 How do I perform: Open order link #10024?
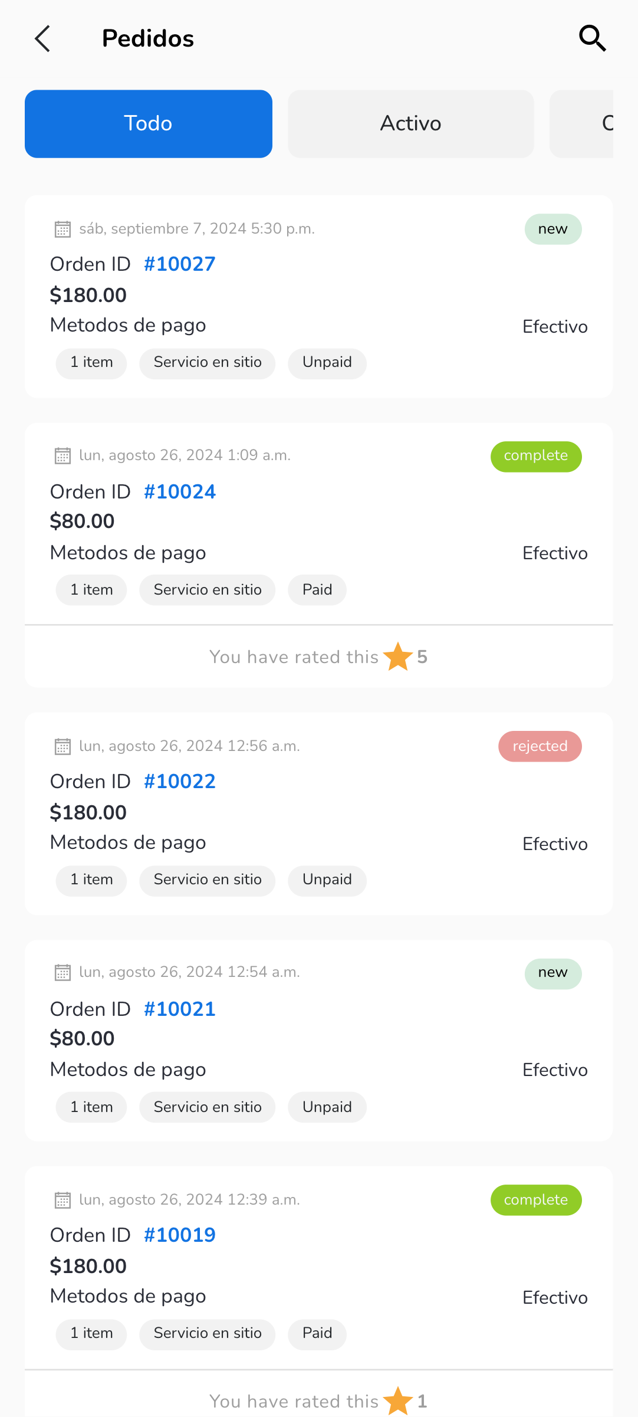[x=180, y=492]
